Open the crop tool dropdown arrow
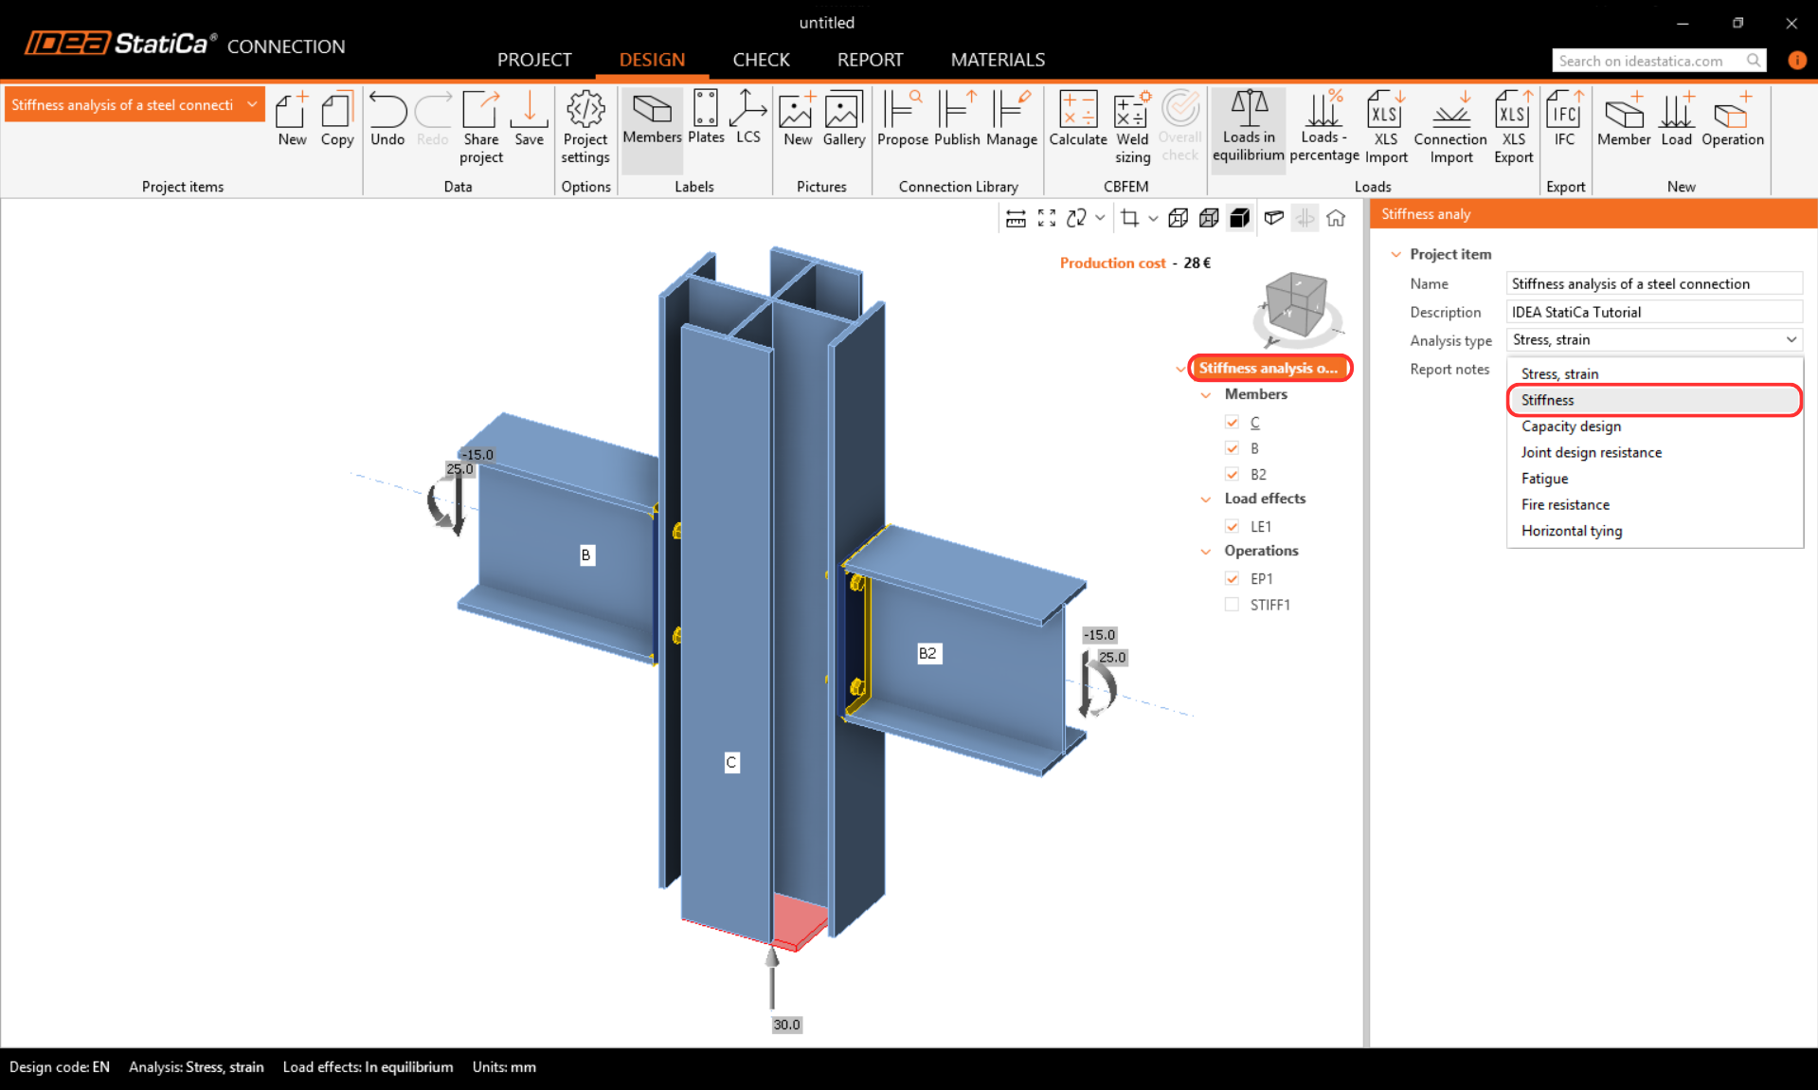Viewport: 1818px width, 1090px height. pos(1153,218)
